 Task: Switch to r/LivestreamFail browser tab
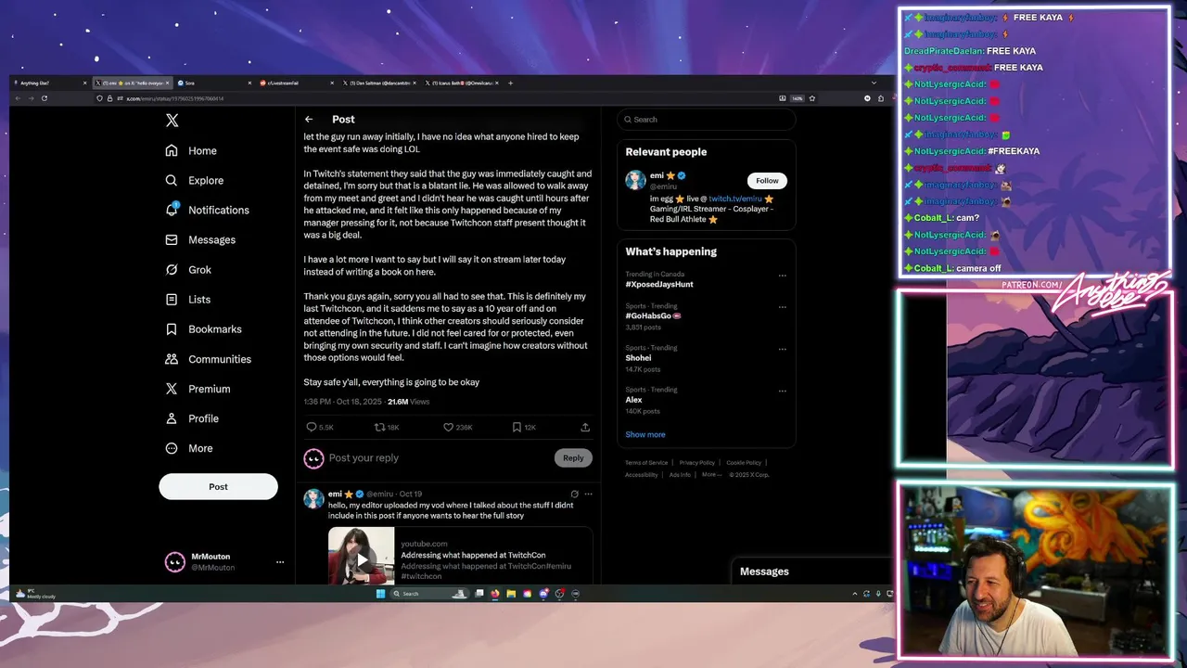click(x=295, y=83)
